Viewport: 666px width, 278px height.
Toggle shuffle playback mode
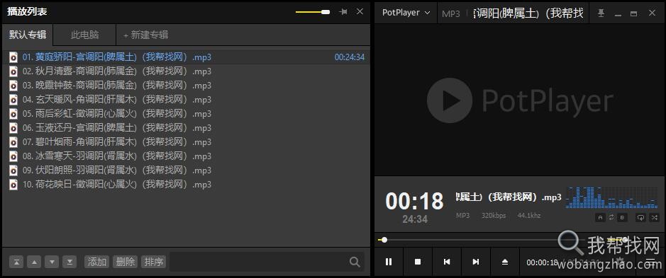click(x=654, y=217)
